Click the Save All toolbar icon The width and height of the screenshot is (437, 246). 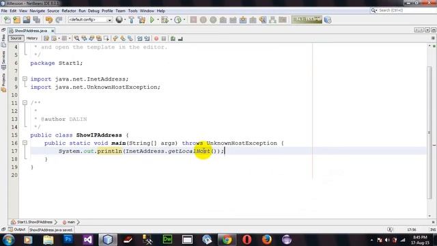(36, 20)
